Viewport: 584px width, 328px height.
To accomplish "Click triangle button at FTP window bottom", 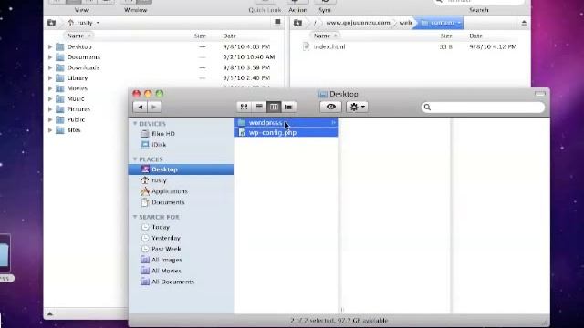I will (x=50, y=313).
